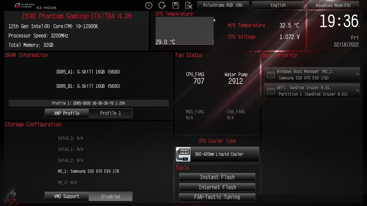Click the M/B Temperature 32.5 °C value
Viewport: 367px width, 206px height.
(289, 26)
